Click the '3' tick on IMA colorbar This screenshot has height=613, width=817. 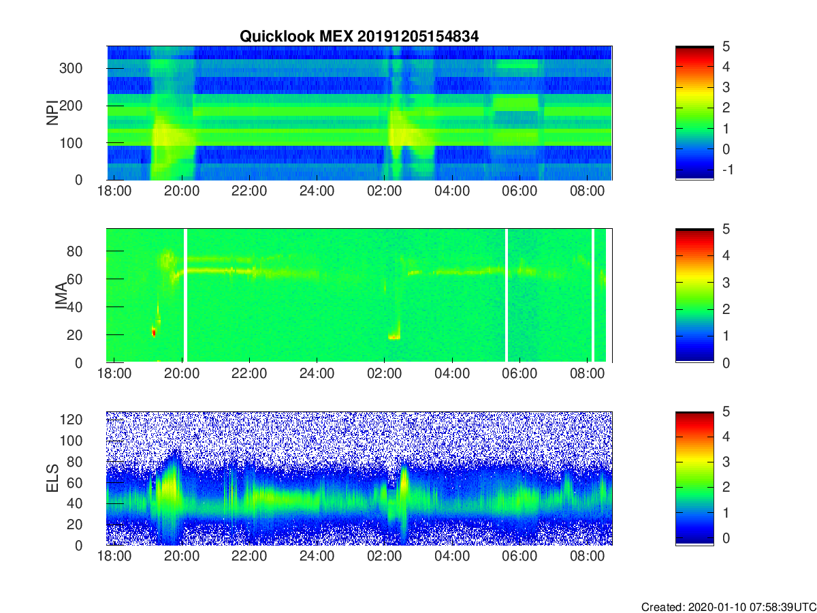pyautogui.click(x=725, y=283)
